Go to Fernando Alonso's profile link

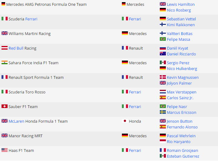tap(182, 127)
